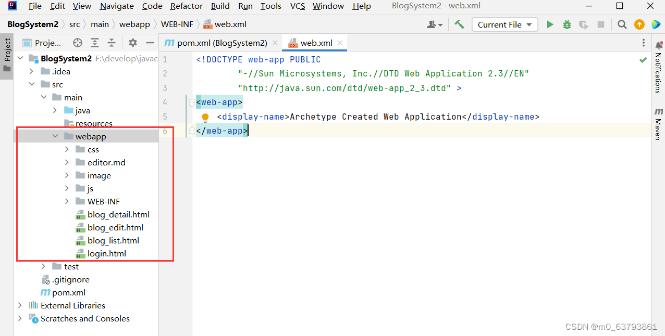The height and width of the screenshot is (336, 665).
Task: Collapse the webapp folder
Action: pyautogui.click(x=55, y=136)
